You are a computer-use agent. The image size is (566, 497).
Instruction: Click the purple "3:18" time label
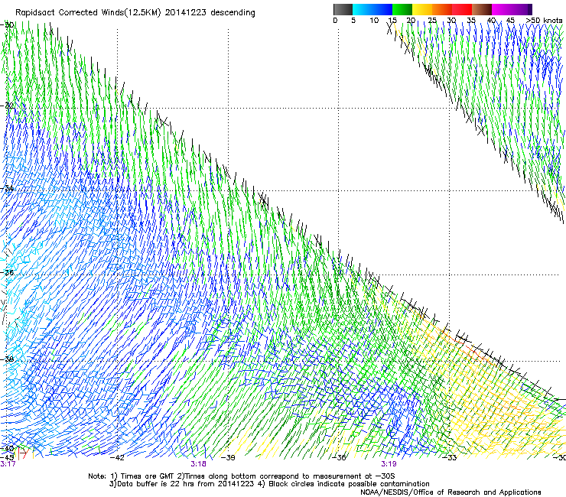pyautogui.click(x=199, y=464)
